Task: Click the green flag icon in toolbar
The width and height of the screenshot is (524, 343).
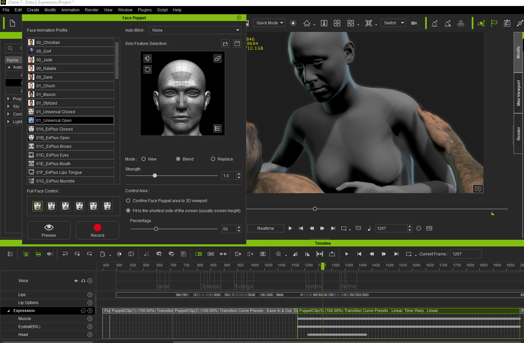Action: click(494, 23)
